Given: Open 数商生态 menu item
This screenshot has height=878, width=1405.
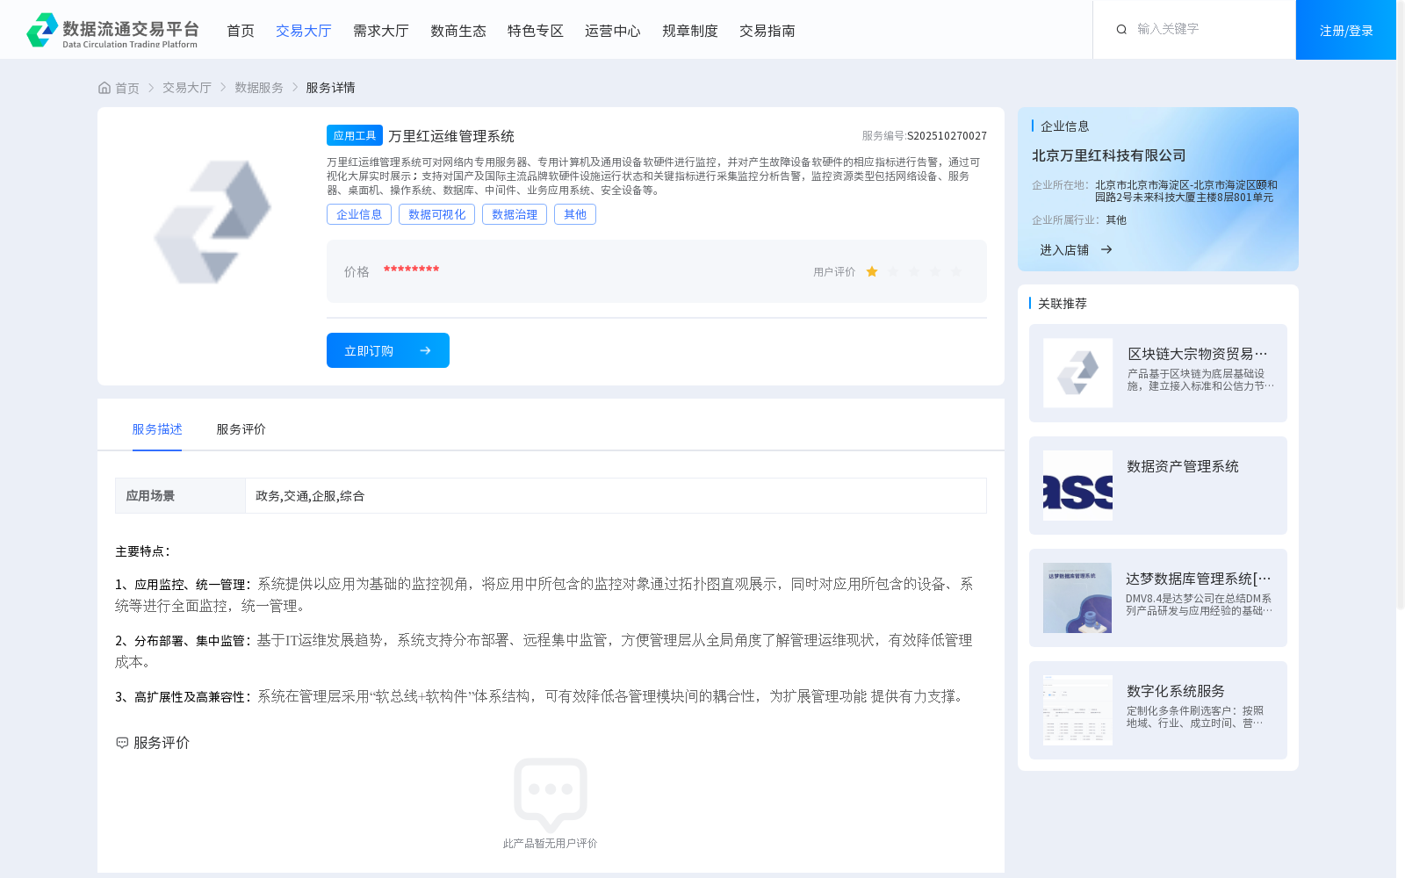Looking at the screenshot, I should click(x=458, y=31).
